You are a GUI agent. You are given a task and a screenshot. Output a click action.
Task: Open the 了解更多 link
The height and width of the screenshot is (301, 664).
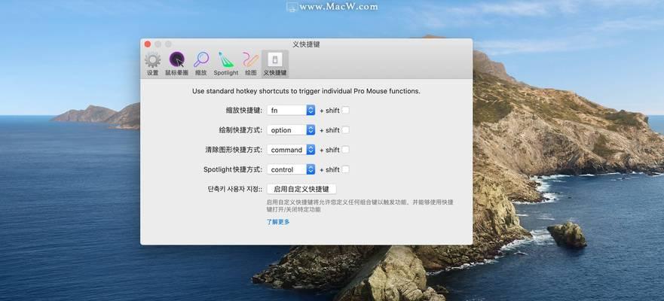coord(278,221)
